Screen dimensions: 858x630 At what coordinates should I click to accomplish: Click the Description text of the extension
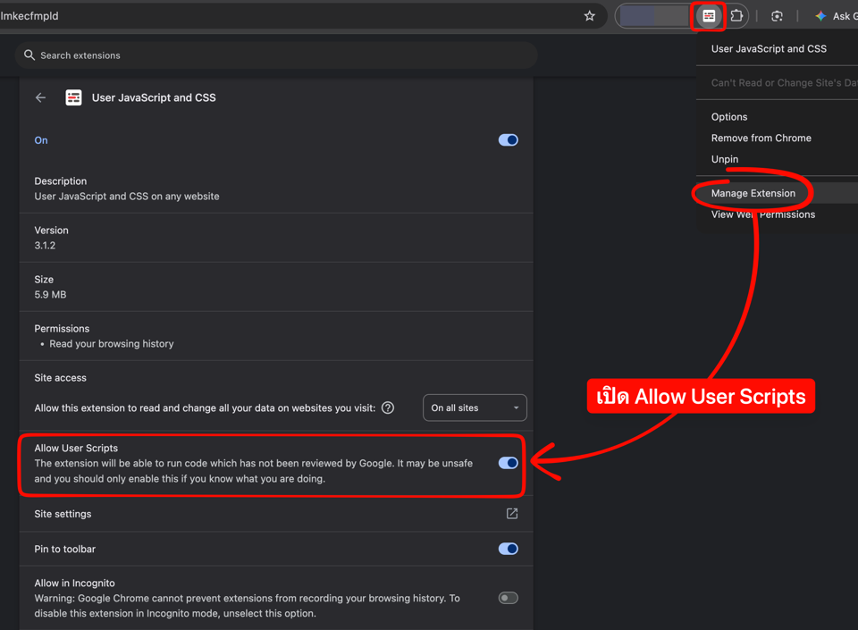[x=126, y=197]
